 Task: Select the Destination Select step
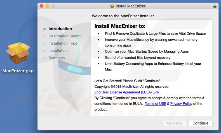point(65,36)
